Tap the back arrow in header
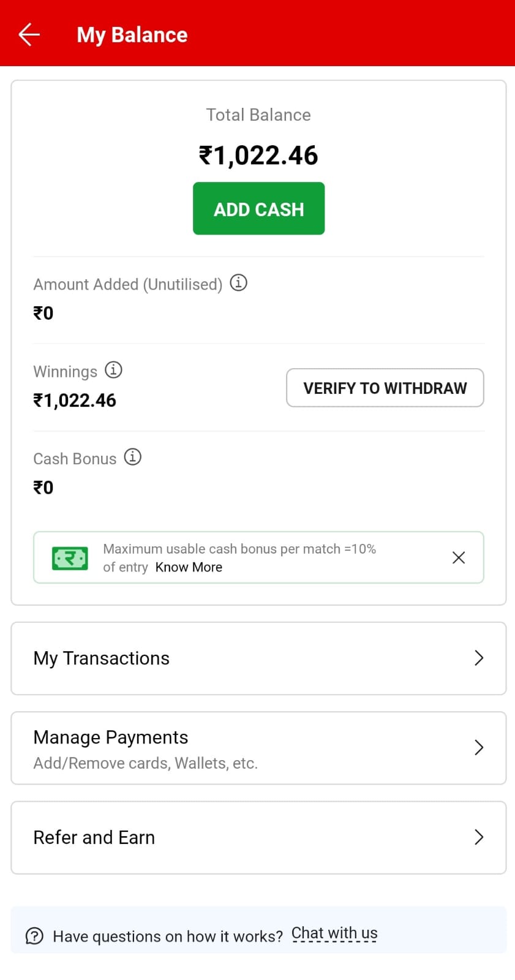This screenshot has width=515, height=980. [29, 35]
